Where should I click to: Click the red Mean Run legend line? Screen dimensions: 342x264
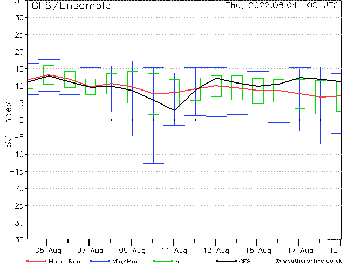pyautogui.click(x=37, y=261)
